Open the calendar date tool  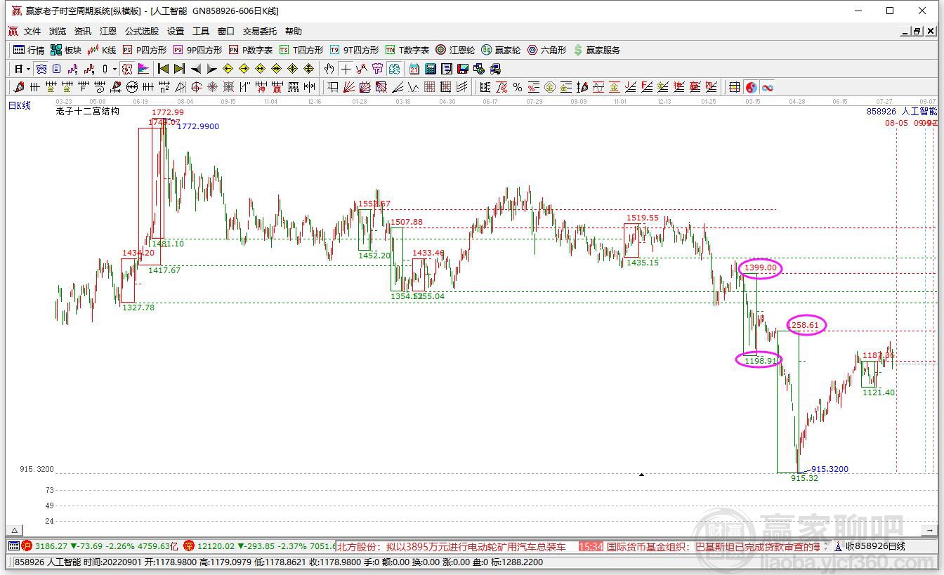click(x=414, y=69)
